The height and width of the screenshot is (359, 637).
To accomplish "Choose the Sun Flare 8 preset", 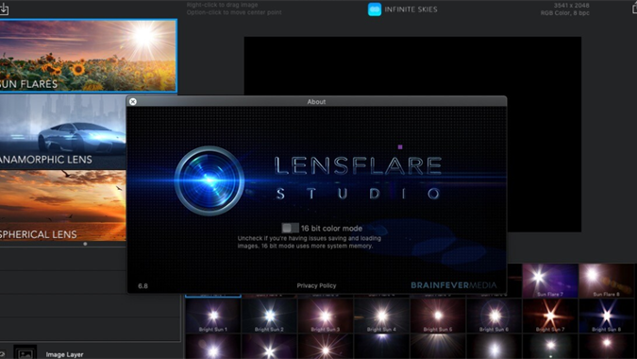I will [x=606, y=281].
